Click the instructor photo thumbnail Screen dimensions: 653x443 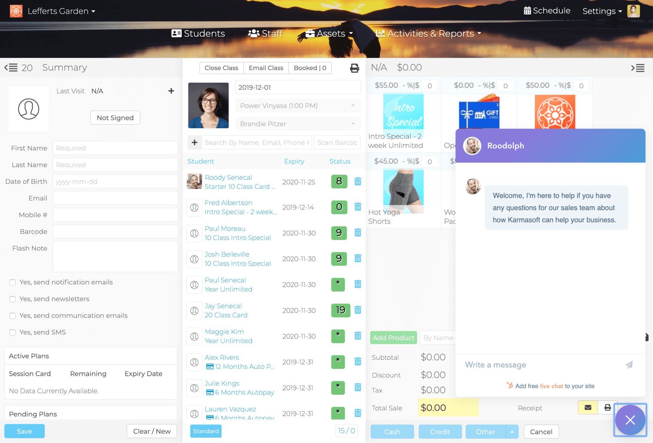click(208, 105)
